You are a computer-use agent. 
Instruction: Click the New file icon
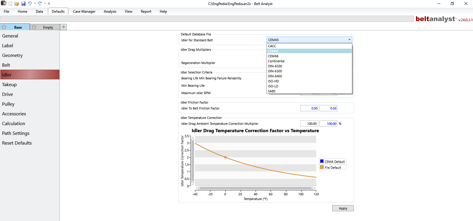(x=10, y=4)
